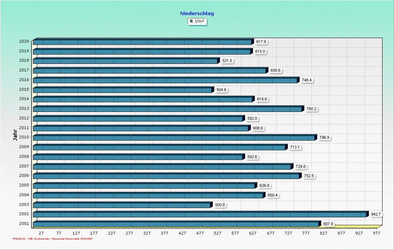Click the 2002 bar value label 942.7
The width and height of the screenshot is (394, 250).
tap(376, 214)
